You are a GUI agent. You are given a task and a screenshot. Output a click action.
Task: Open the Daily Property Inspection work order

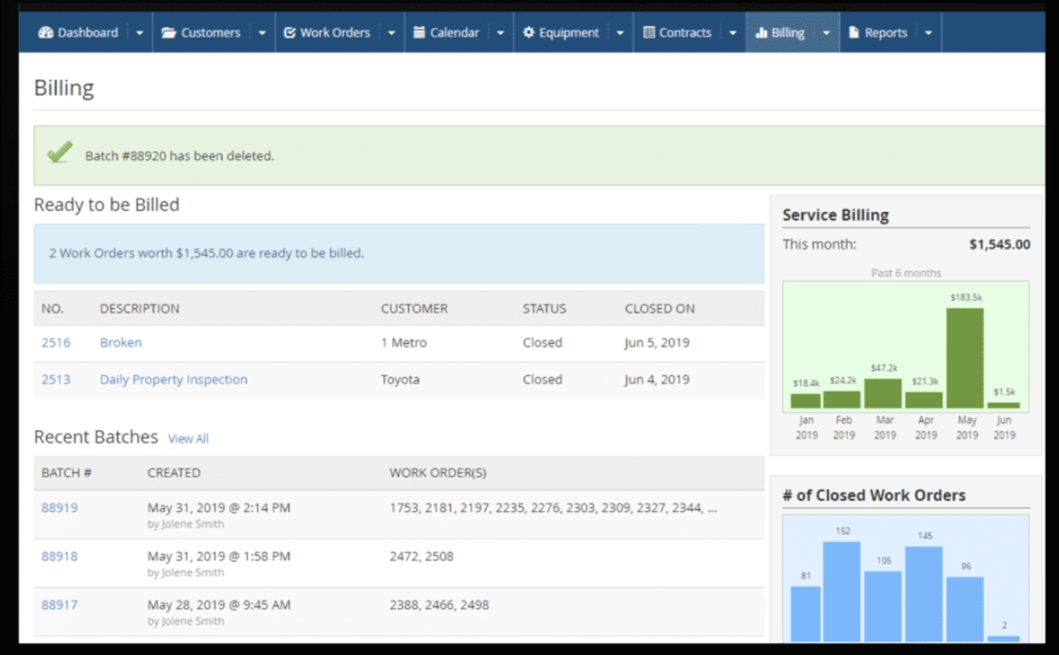(173, 380)
